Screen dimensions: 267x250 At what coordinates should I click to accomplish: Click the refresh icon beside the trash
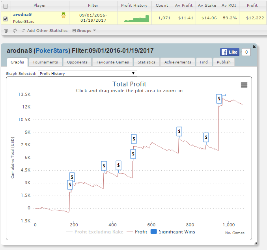15,31
